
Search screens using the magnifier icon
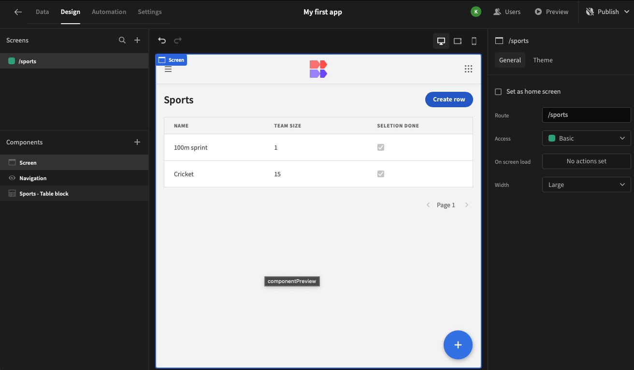[122, 40]
